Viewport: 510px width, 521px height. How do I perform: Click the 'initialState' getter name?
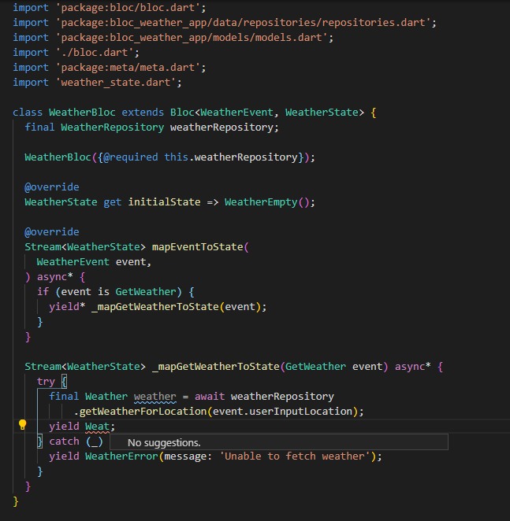[x=164, y=201]
